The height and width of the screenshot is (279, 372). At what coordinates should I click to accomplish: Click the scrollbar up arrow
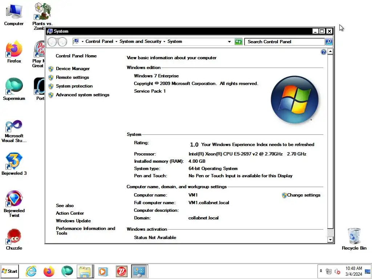(x=330, y=52)
